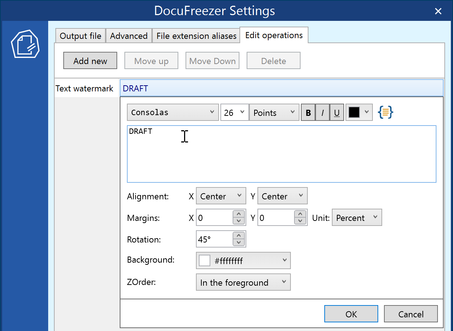
Task: Click inside the DRAFT watermark text area
Action: click(281, 154)
